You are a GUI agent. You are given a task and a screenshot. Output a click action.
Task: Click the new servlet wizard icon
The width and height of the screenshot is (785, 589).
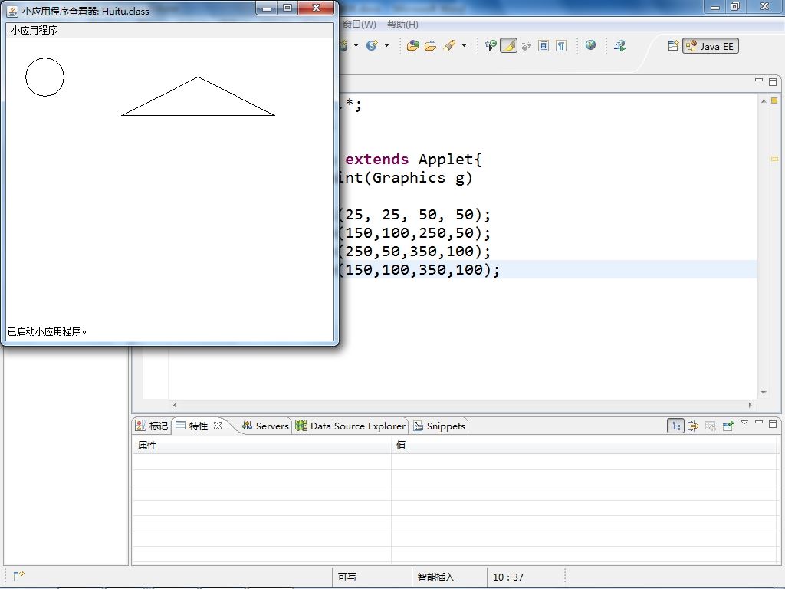tap(372, 45)
